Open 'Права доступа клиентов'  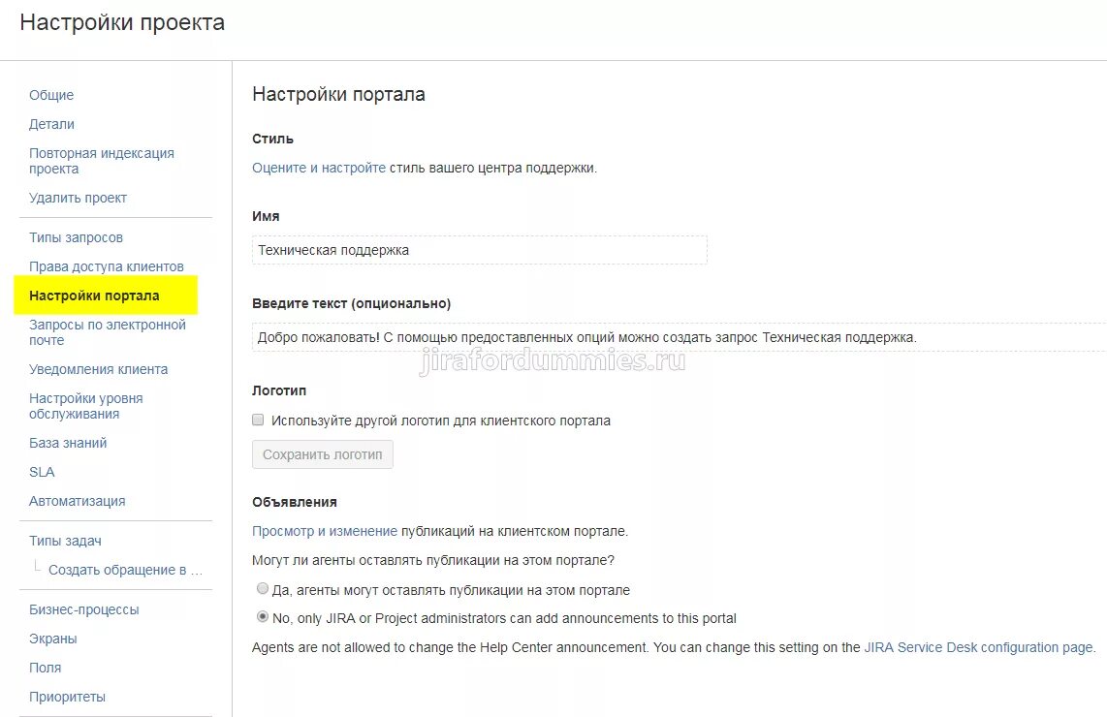tap(106, 266)
